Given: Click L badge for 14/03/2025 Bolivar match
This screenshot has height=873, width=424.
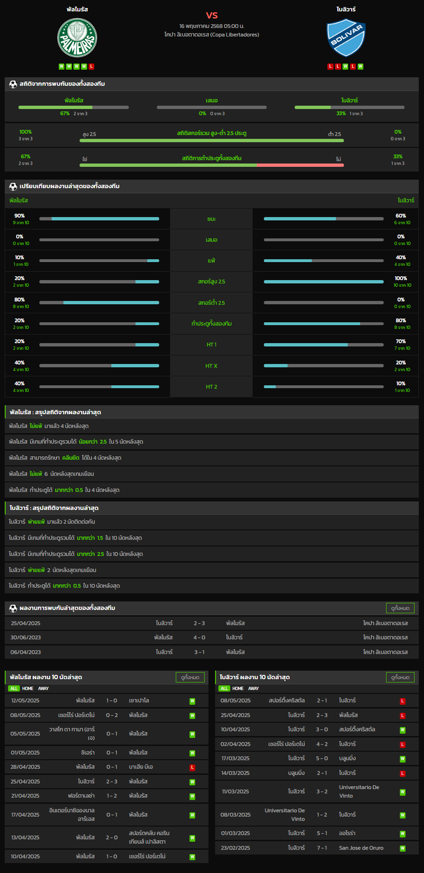Looking at the screenshot, I should [403, 773].
